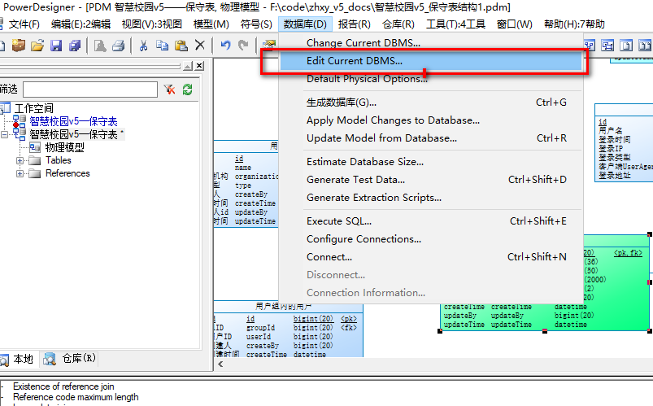Choose Edit Current DBMS... menu item
Viewport: 653px width, 406px height.
[431, 61]
